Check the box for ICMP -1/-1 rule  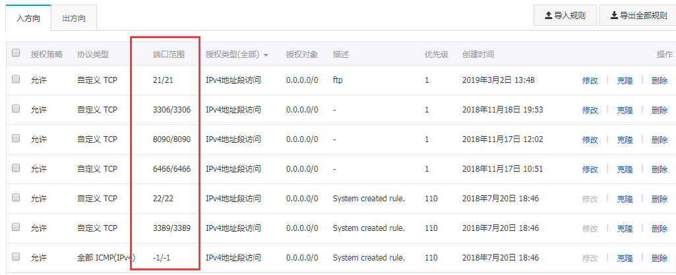pos(16,257)
